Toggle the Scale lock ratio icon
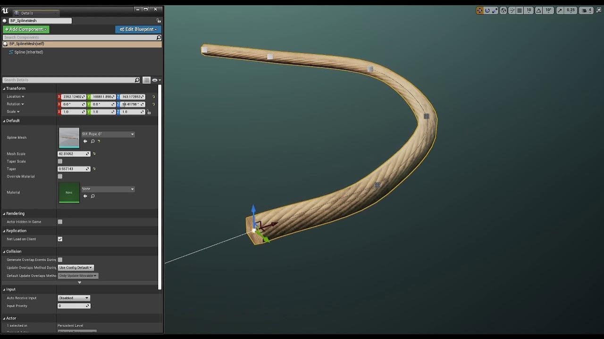 pyautogui.click(x=149, y=112)
